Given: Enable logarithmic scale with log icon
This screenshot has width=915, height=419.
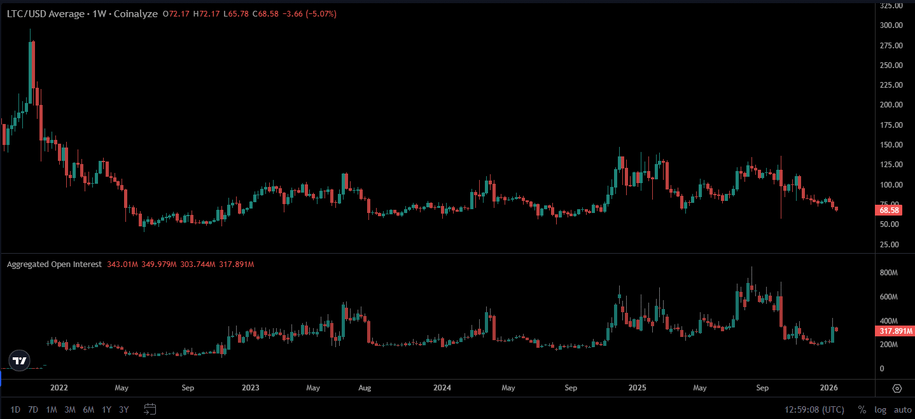Looking at the screenshot, I should pos(880,410).
